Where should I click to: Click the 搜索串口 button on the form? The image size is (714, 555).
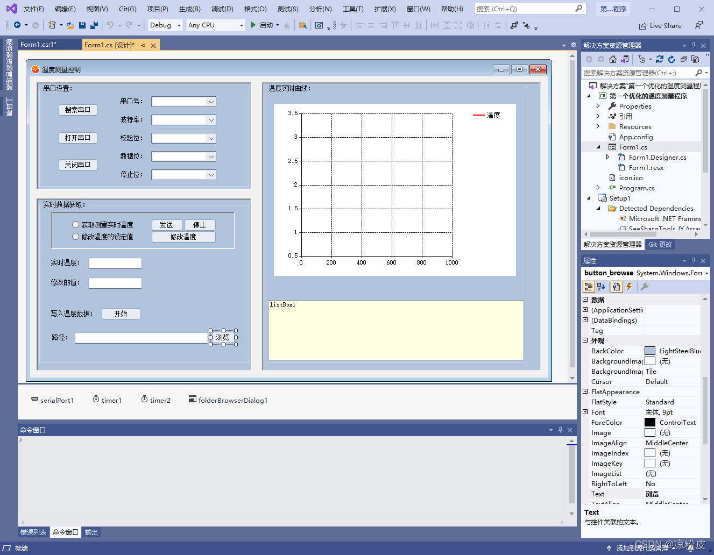click(77, 110)
